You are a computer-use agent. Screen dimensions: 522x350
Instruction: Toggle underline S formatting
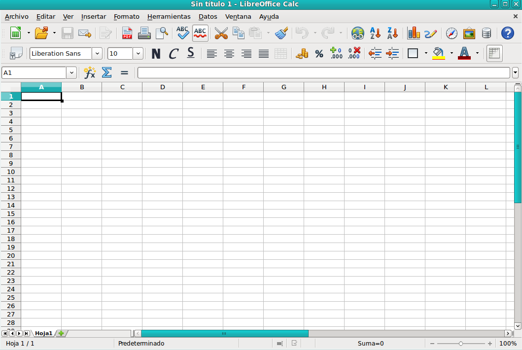[190, 53]
